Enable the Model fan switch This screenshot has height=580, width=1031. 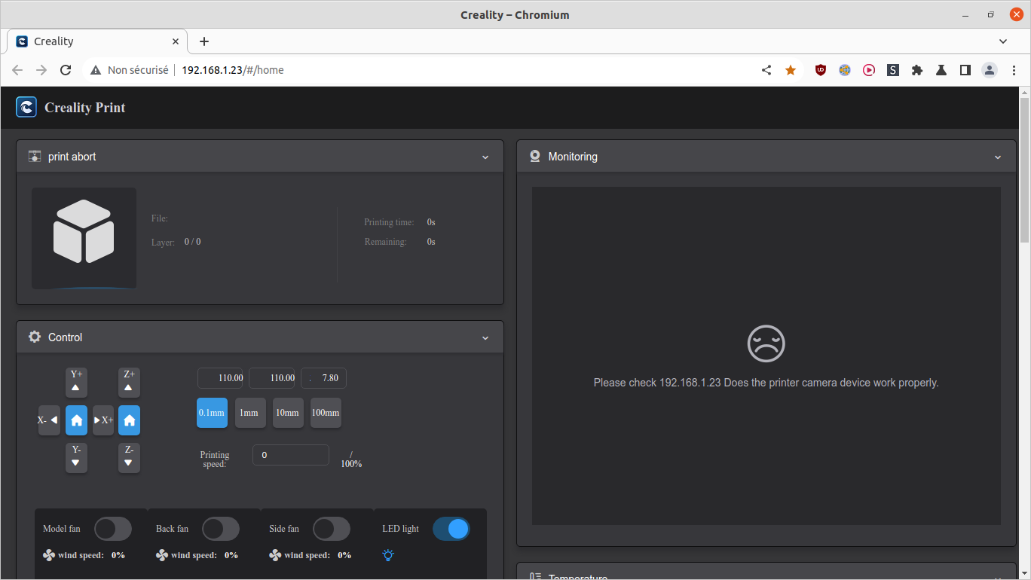(113, 529)
